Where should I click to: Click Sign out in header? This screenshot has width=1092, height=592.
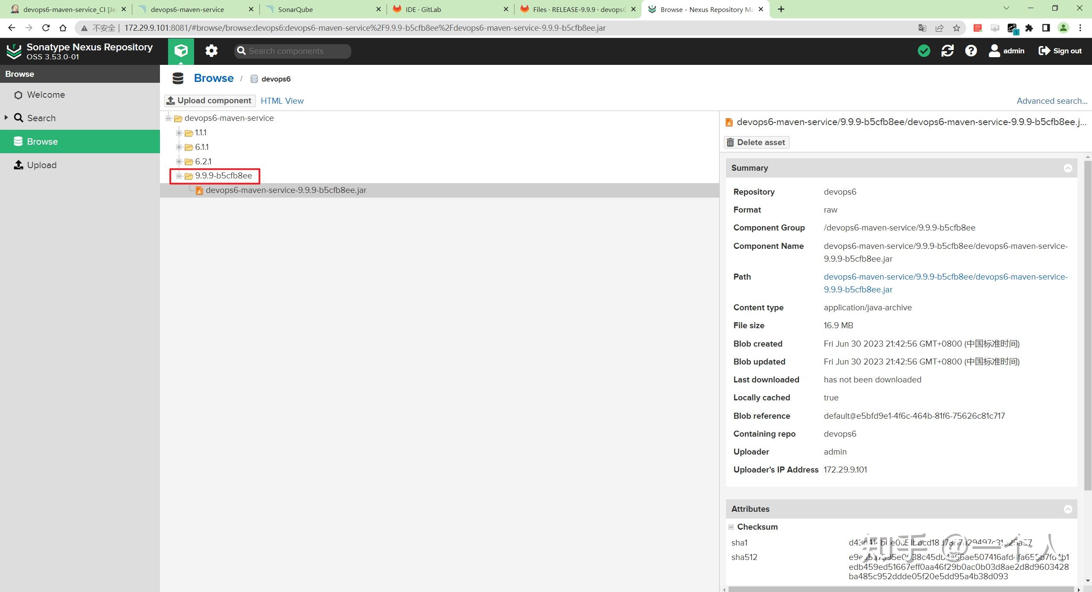[x=1060, y=51]
